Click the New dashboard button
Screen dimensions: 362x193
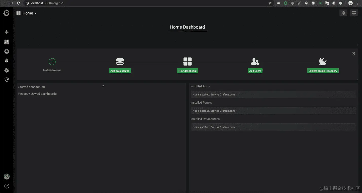pos(187,71)
